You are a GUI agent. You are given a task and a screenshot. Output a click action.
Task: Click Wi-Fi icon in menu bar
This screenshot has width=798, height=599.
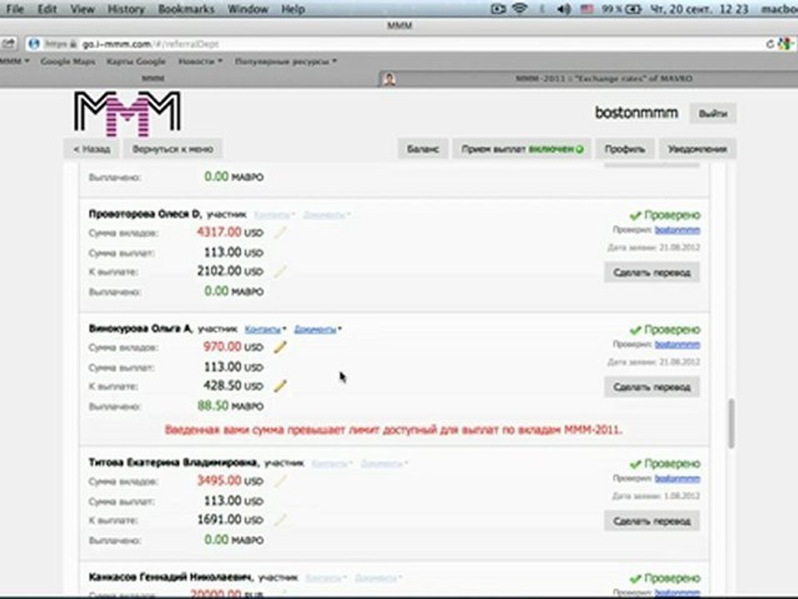520,8
